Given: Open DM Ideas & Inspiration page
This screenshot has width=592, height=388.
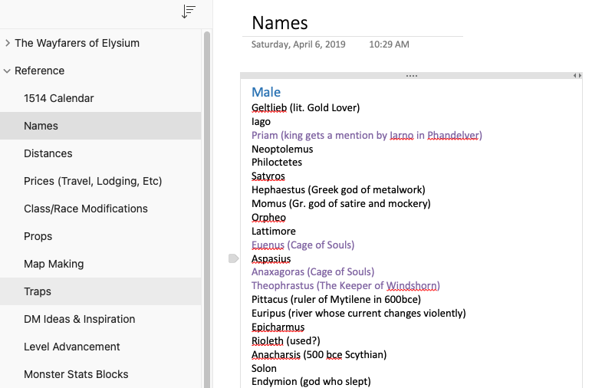Looking at the screenshot, I should [80, 319].
